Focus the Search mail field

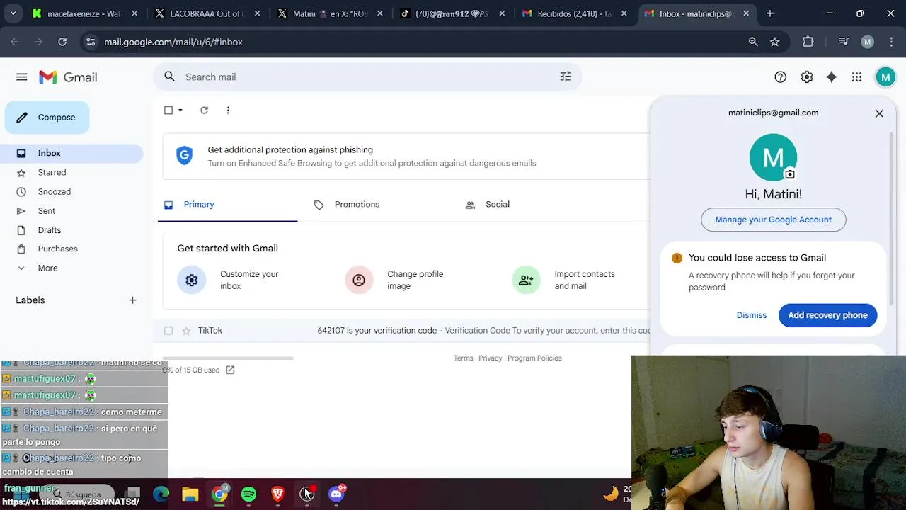pos(367,76)
